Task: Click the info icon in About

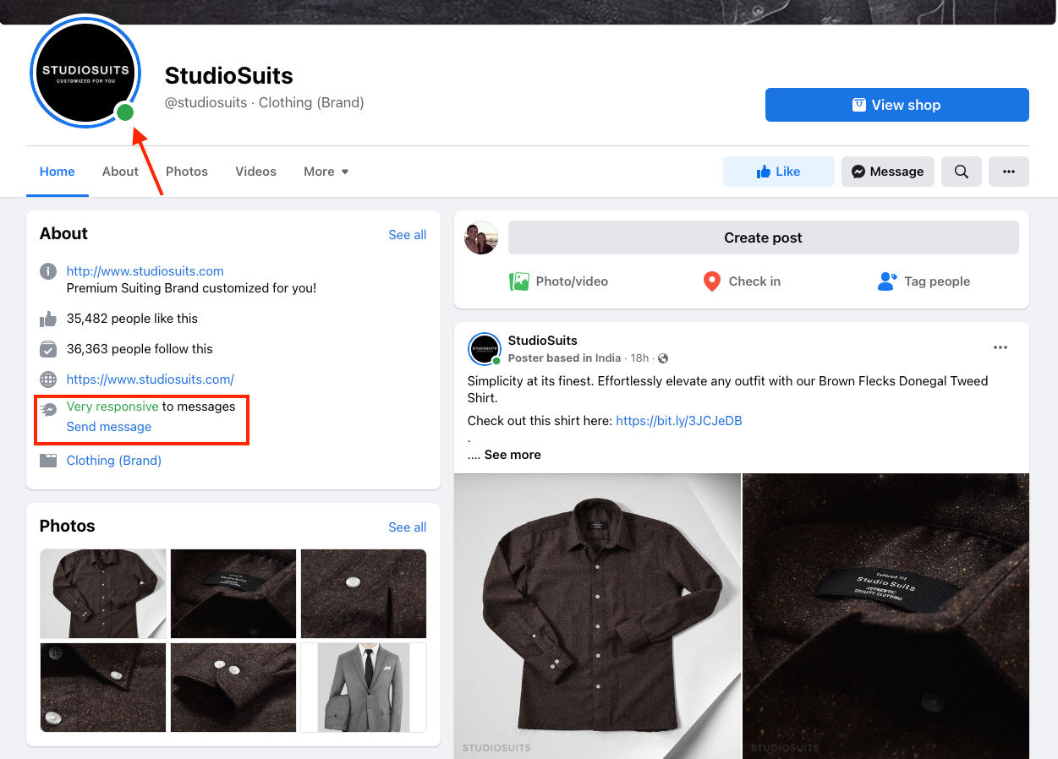Action: click(x=48, y=271)
